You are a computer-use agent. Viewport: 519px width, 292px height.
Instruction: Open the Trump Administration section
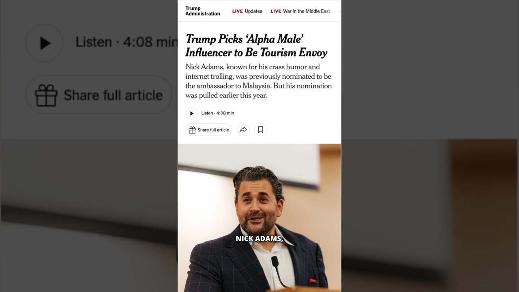(x=202, y=11)
